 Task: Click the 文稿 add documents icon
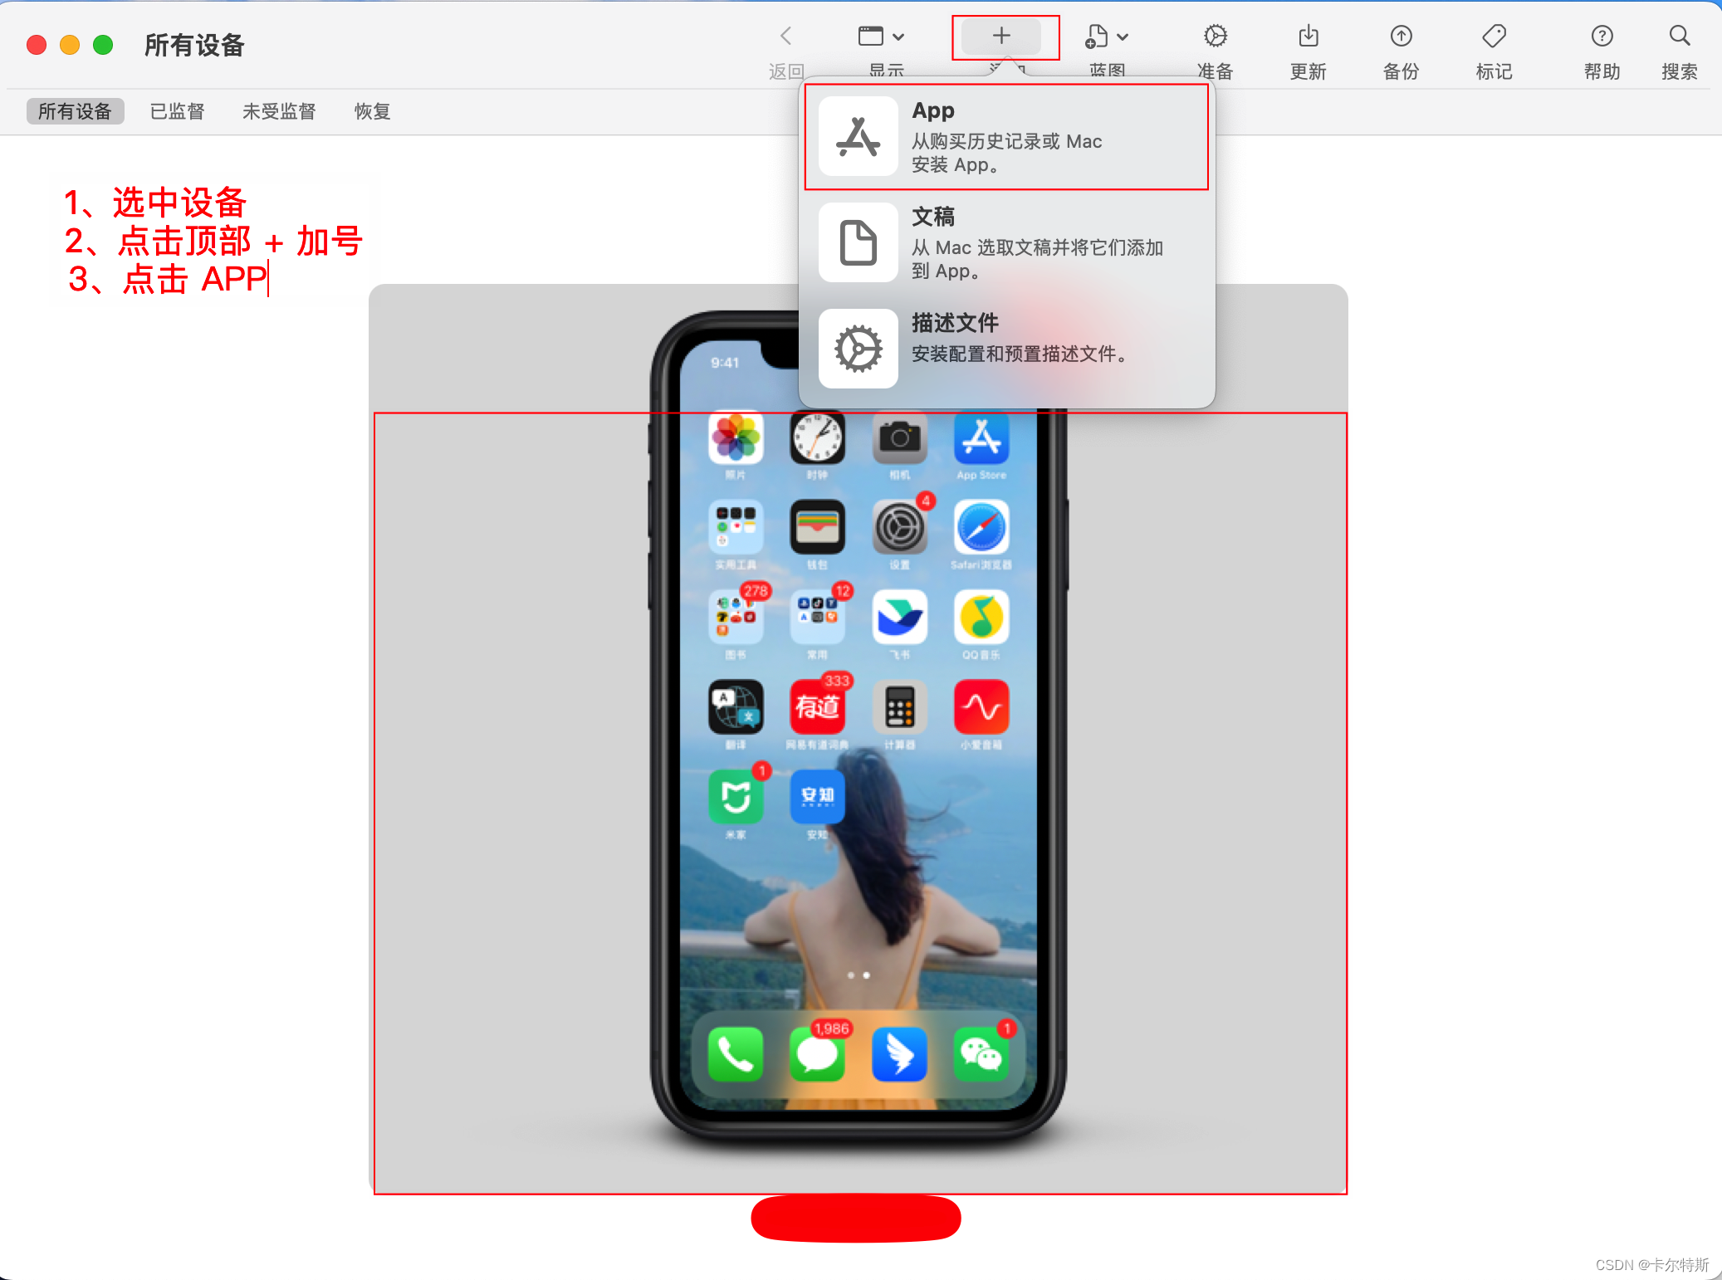(x=859, y=243)
